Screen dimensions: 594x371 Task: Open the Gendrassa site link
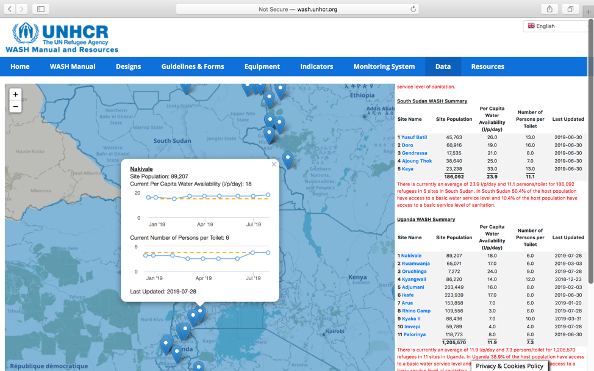coord(415,153)
